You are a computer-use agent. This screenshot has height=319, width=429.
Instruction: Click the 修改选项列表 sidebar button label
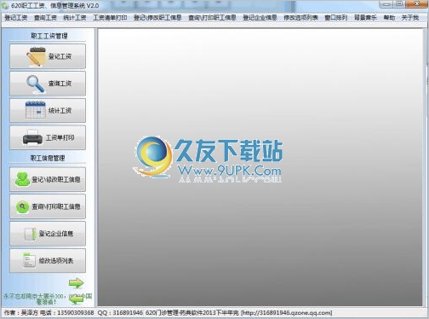point(56,260)
